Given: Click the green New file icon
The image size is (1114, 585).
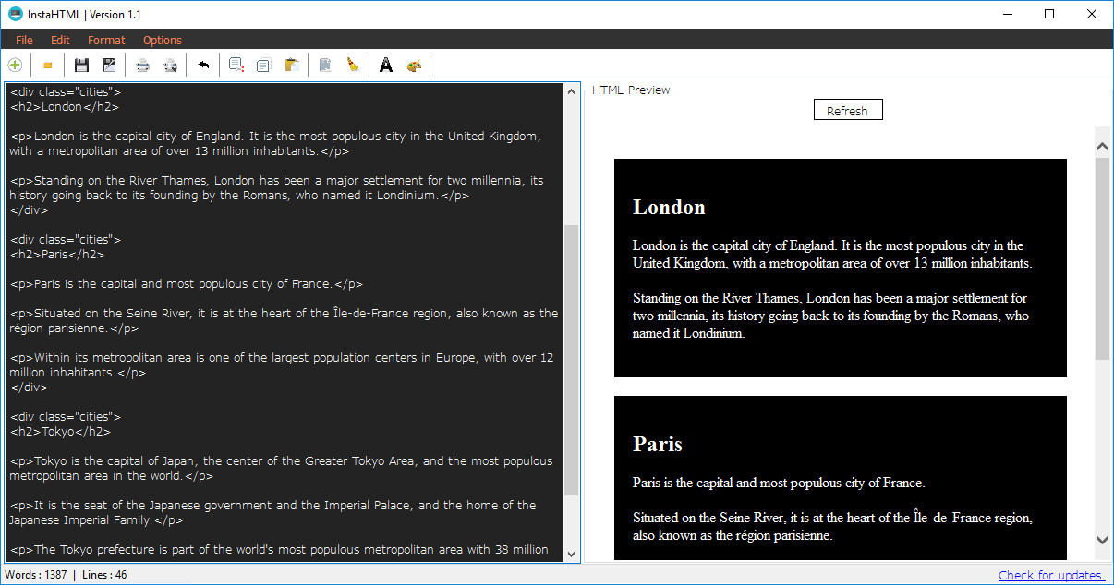Looking at the screenshot, I should (15, 65).
